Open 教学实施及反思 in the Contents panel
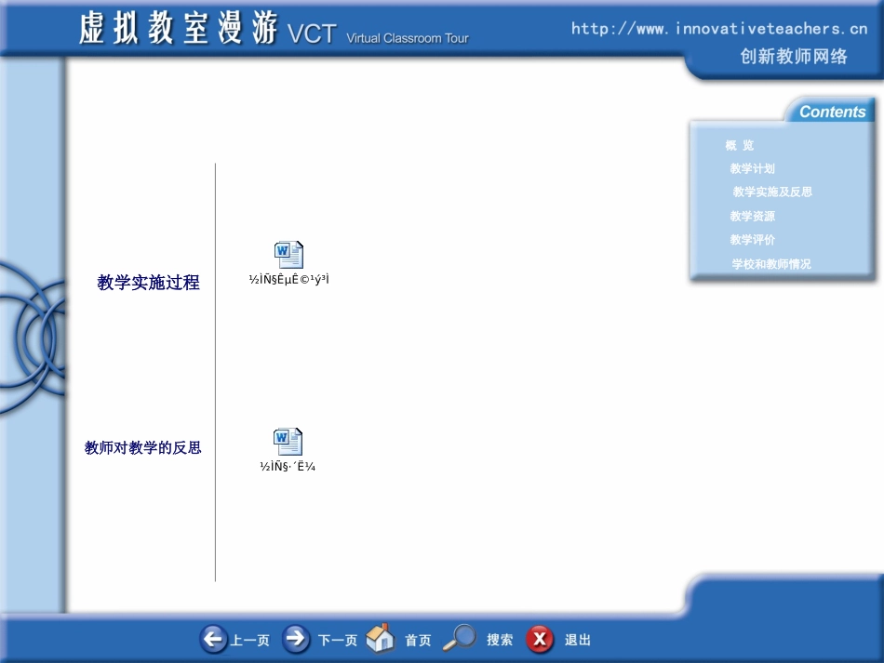884x663 pixels. (772, 192)
